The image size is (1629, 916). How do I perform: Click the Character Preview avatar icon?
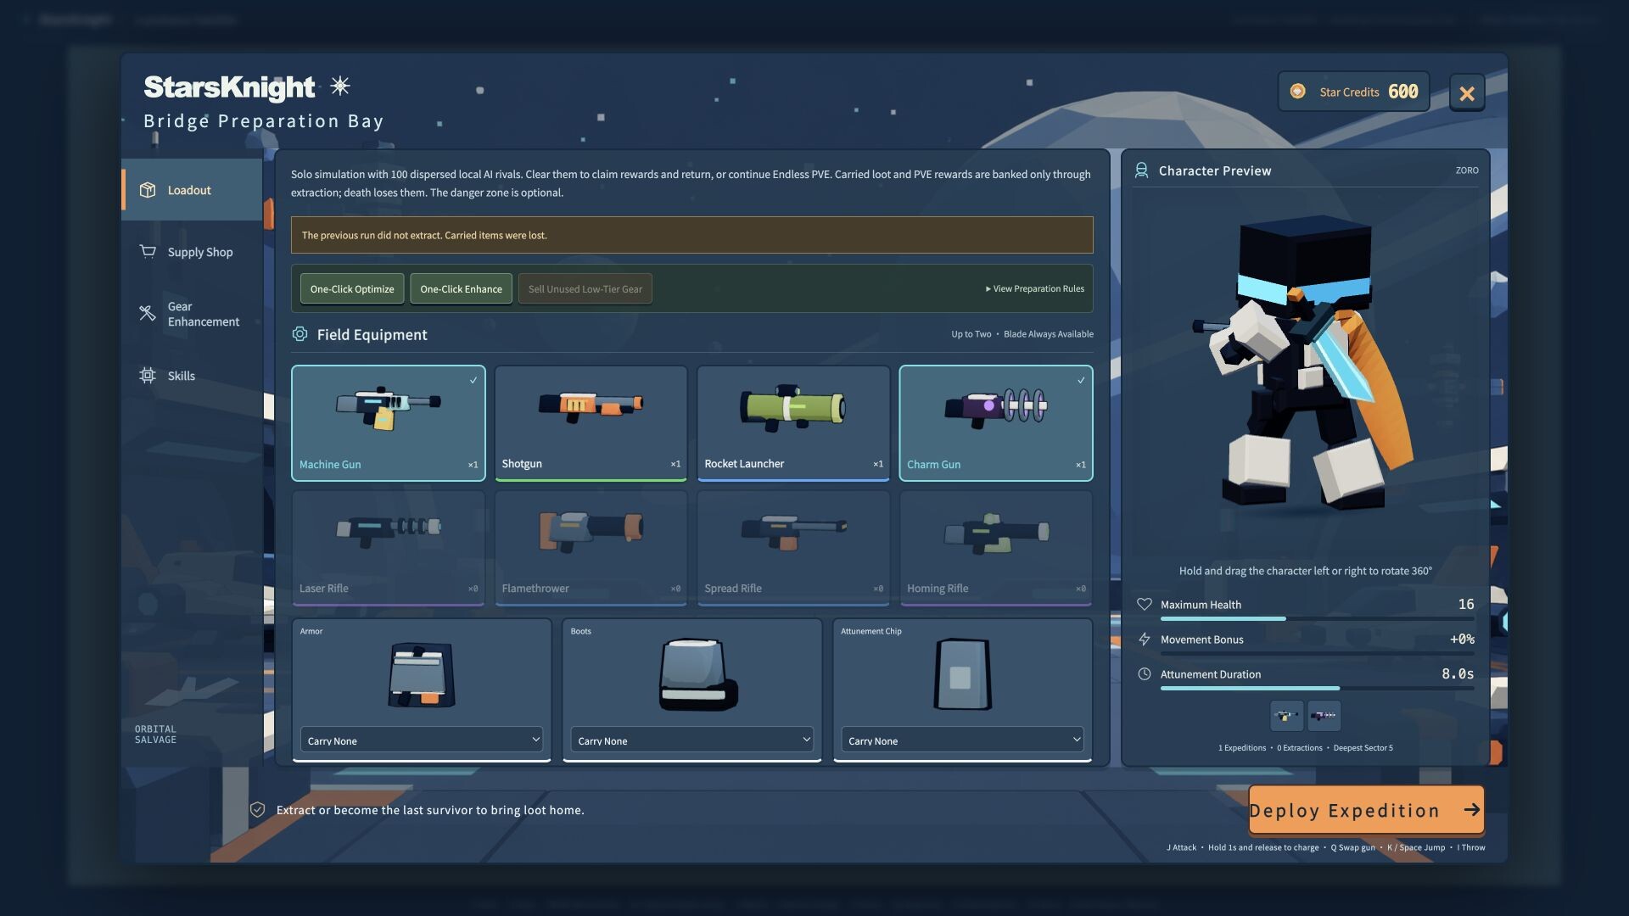[1141, 170]
